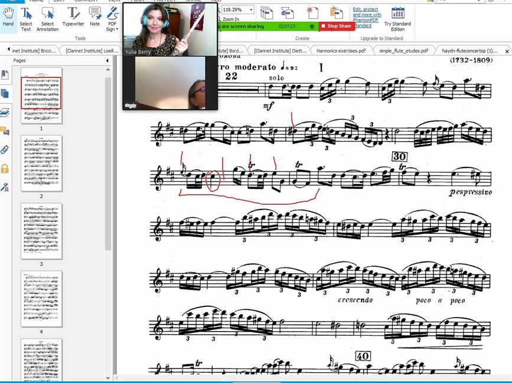
Task: Create PDF from file icon
Action: (x=267, y=13)
